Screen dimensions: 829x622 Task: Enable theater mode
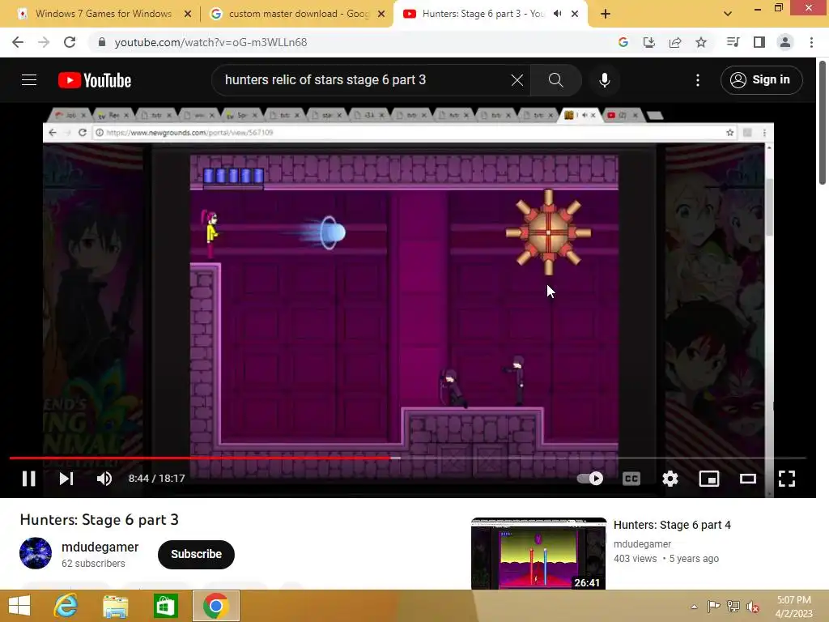pos(747,479)
